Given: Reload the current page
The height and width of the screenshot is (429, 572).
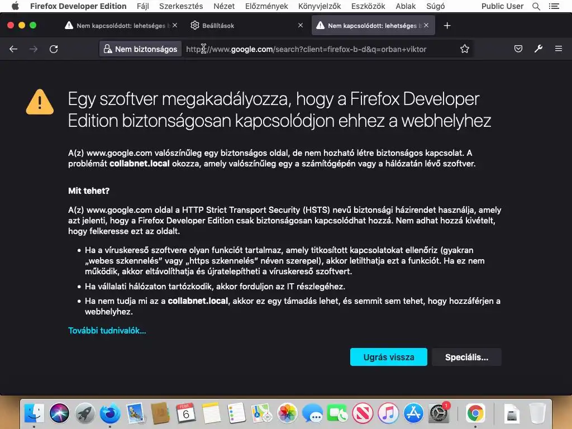Looking at the screenshot, I should pyautogui.click(x=54, y=49).
